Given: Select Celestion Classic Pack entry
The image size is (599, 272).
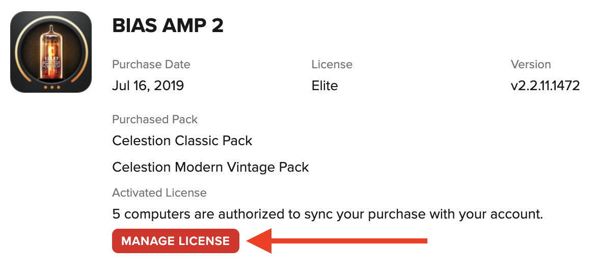Looking at the screenshot, I should [182, 141].
